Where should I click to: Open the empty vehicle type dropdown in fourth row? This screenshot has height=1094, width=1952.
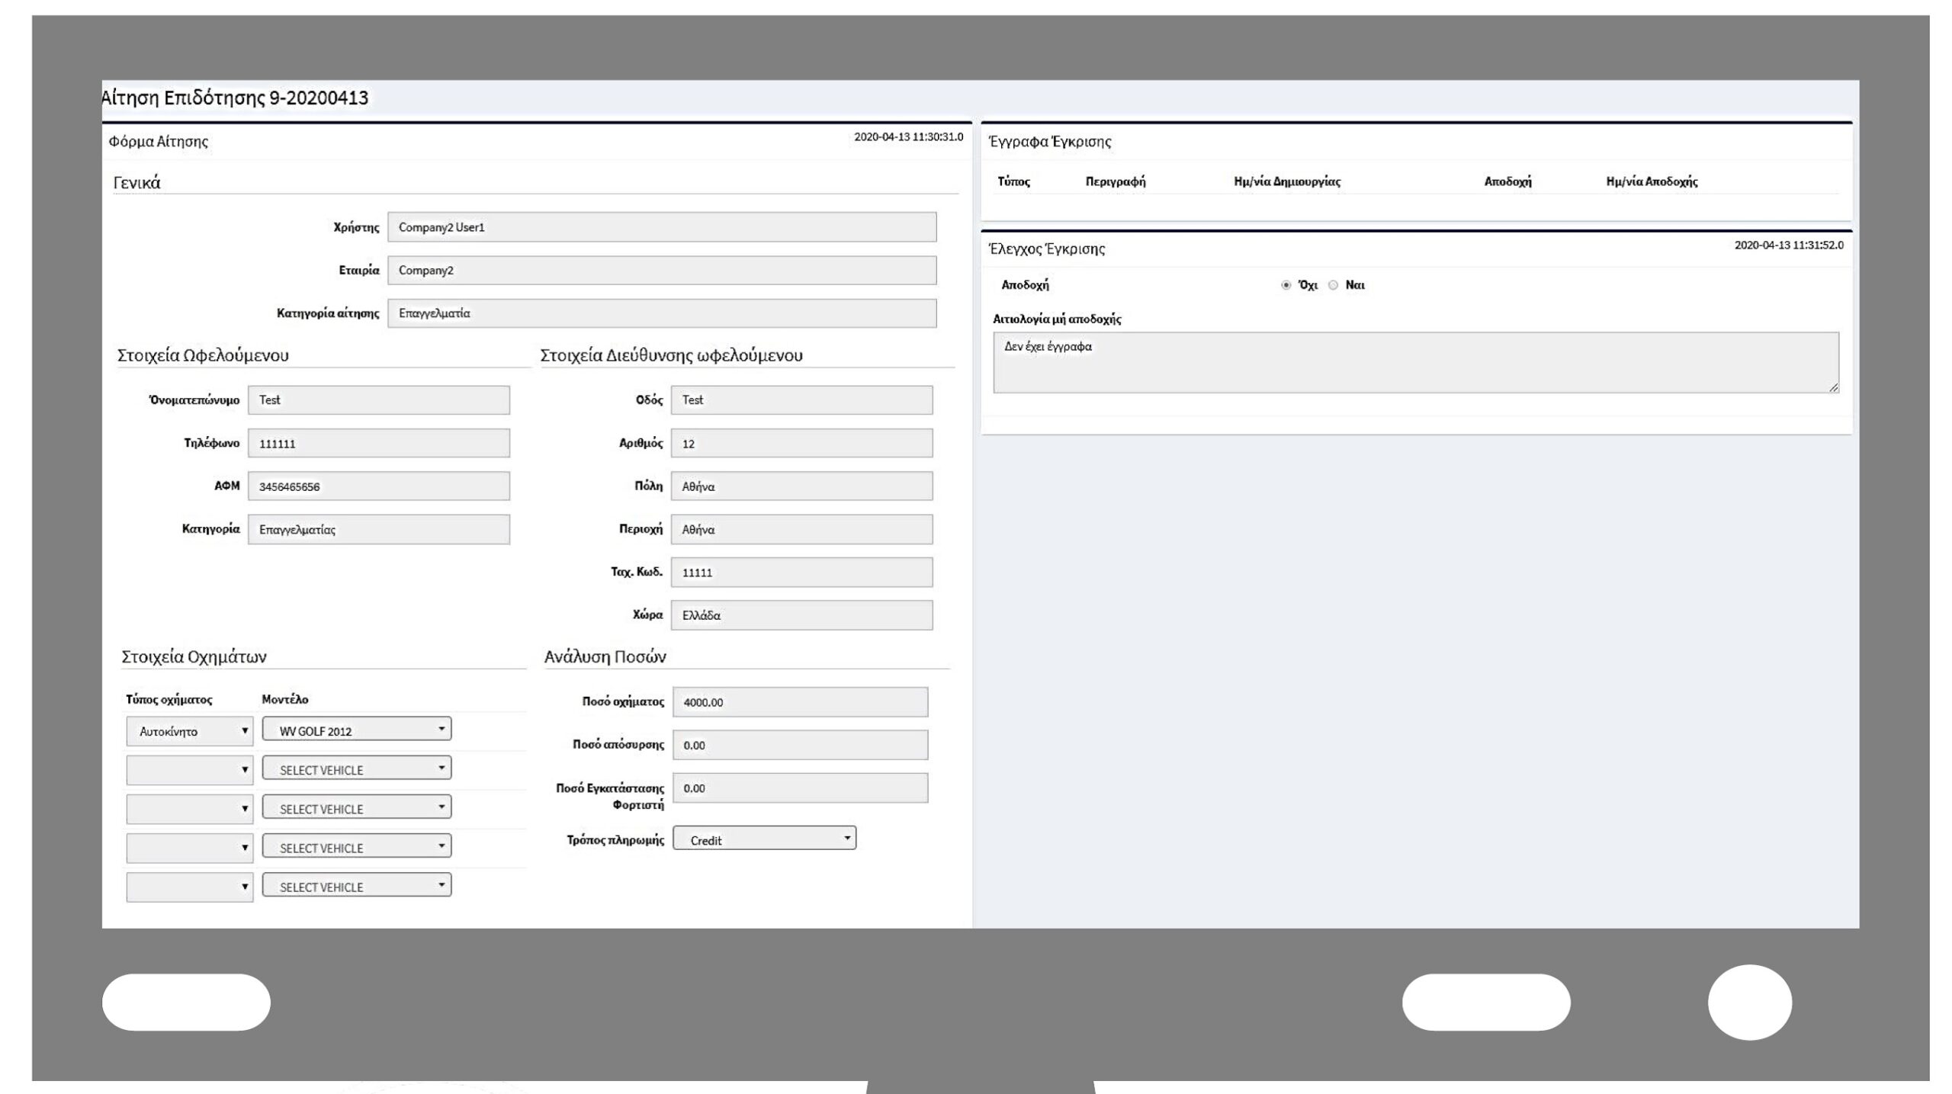click(190, 848)
